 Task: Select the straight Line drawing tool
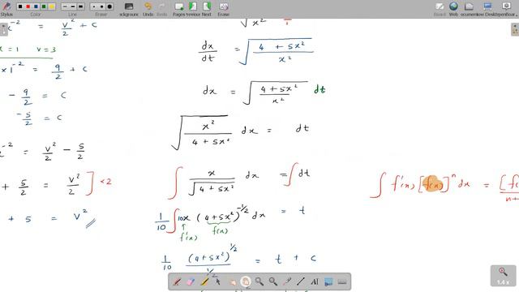(301, 281)
